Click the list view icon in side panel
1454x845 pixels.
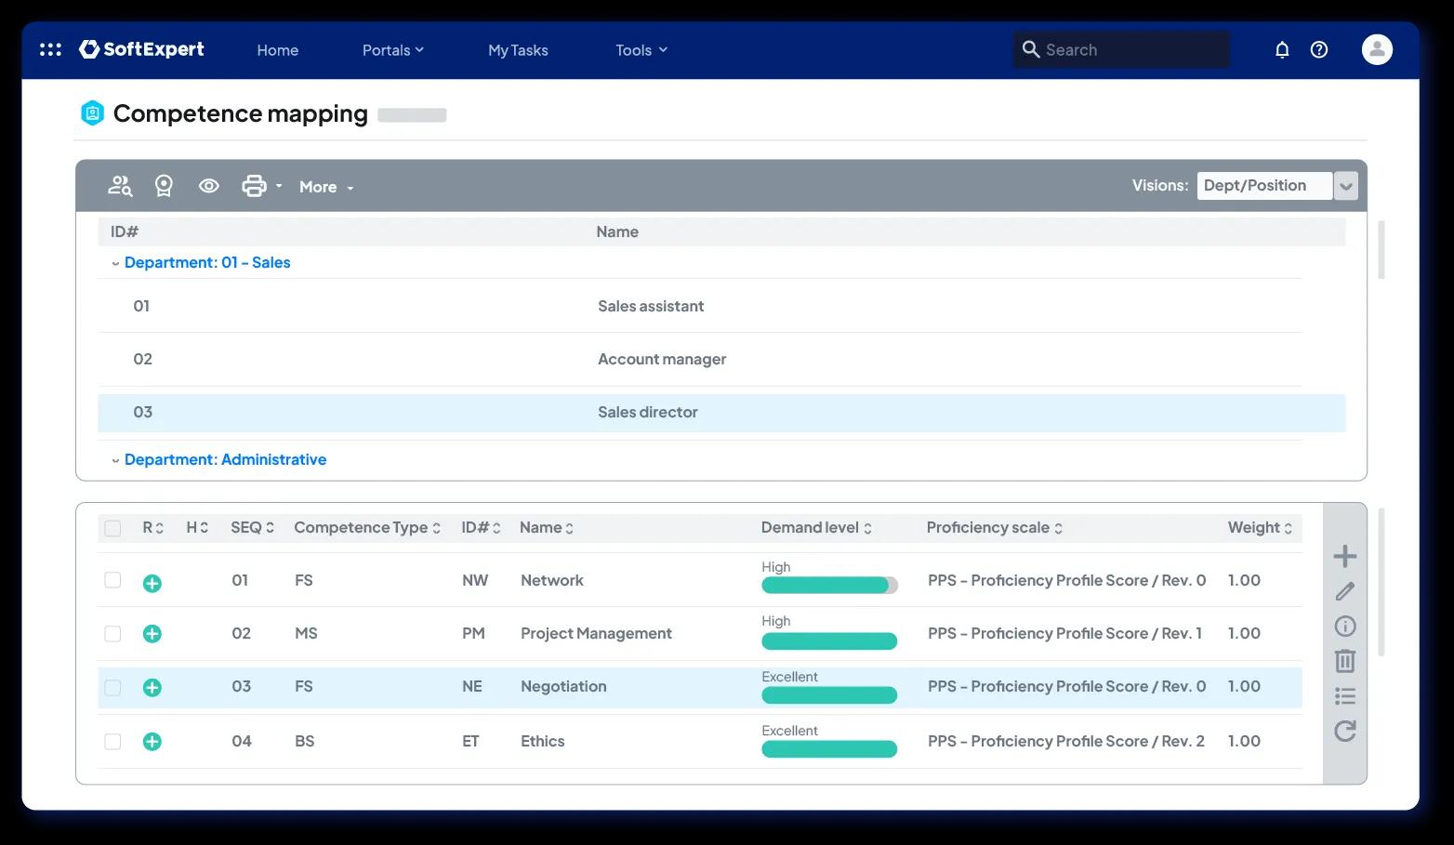pos(1345,696)
